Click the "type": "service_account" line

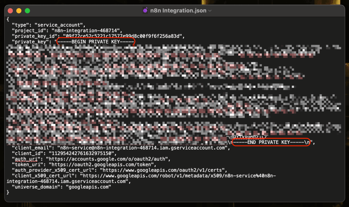(48, 25)
